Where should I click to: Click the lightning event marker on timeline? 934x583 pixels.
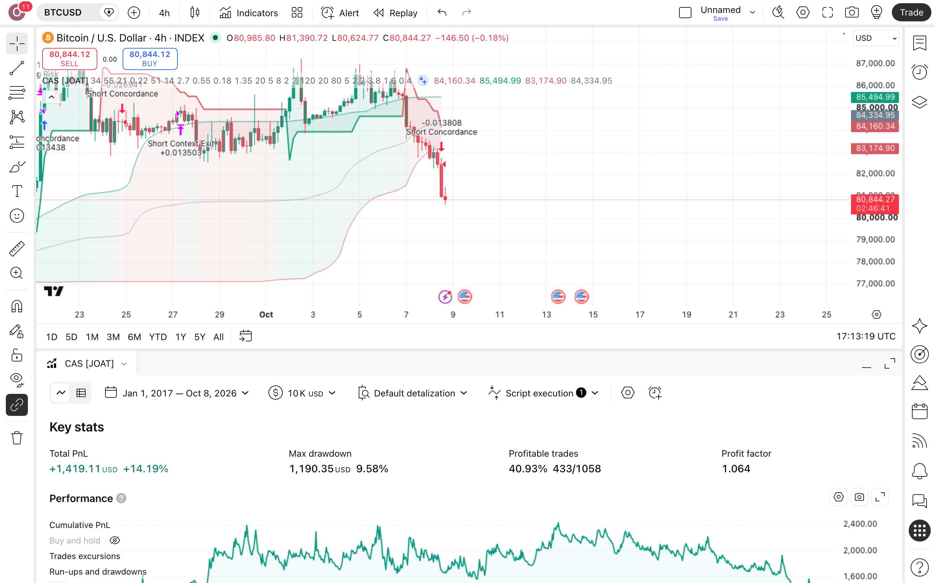click(x=445, y=296)
